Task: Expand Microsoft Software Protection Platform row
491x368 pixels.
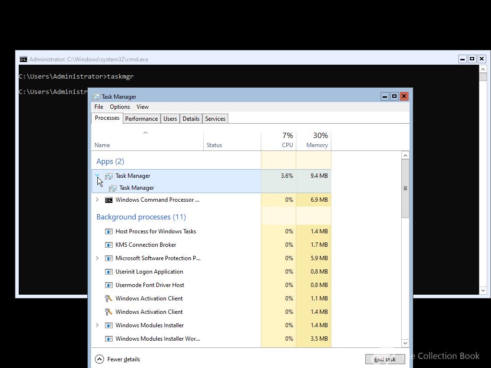Action: 97,258
